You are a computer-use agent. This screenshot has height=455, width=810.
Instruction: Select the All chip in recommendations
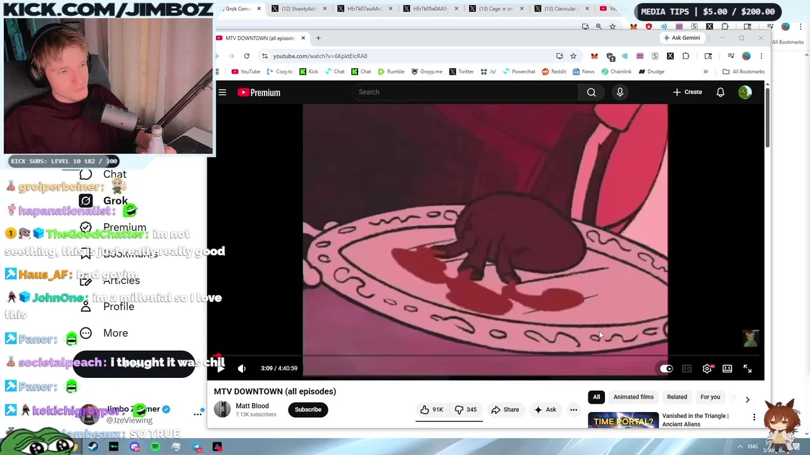click(x=596, y=397)
